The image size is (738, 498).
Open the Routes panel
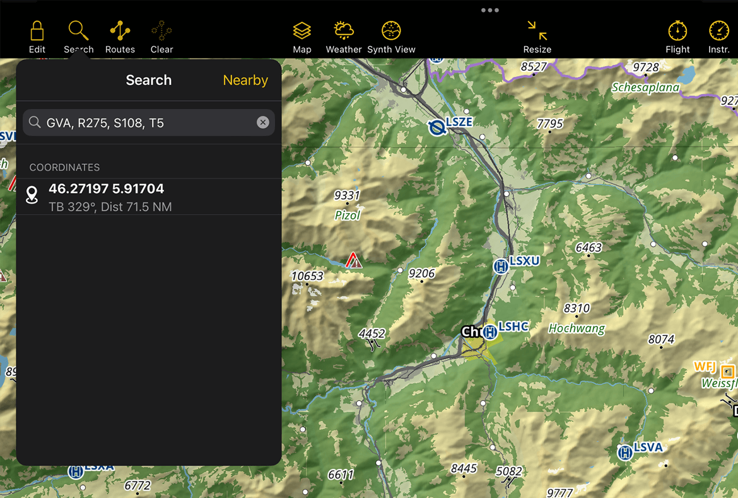pyautogui.click(x=120, y=37)
